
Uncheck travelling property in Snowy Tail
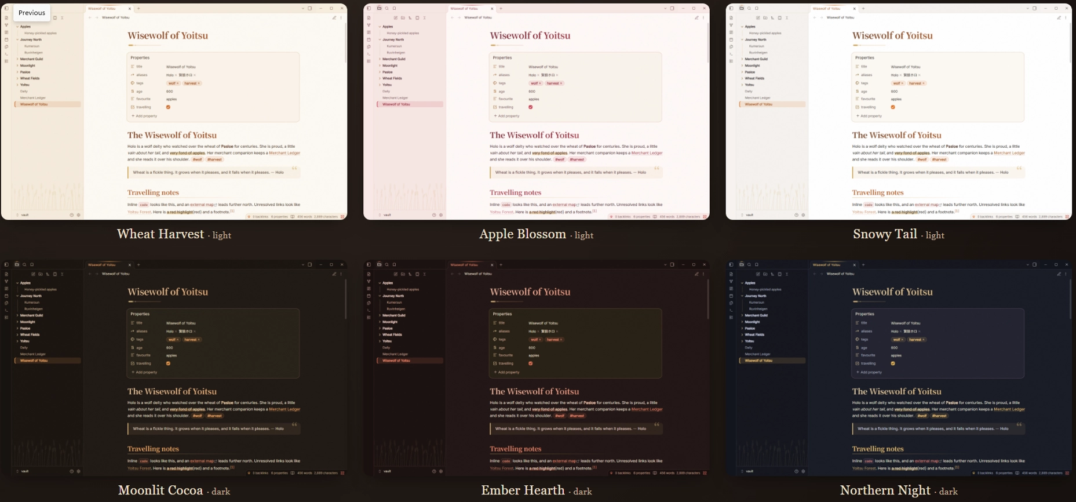pyautogui.click(x=893, y=107)
